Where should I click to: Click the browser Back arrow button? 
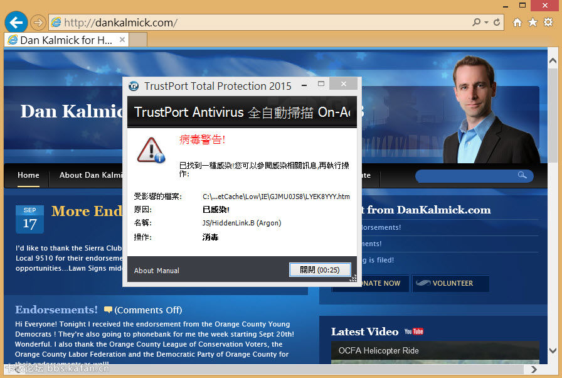[x=16, y=23]
